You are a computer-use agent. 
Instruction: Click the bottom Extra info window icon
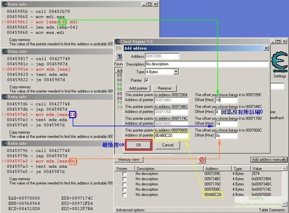coord(4,143)
